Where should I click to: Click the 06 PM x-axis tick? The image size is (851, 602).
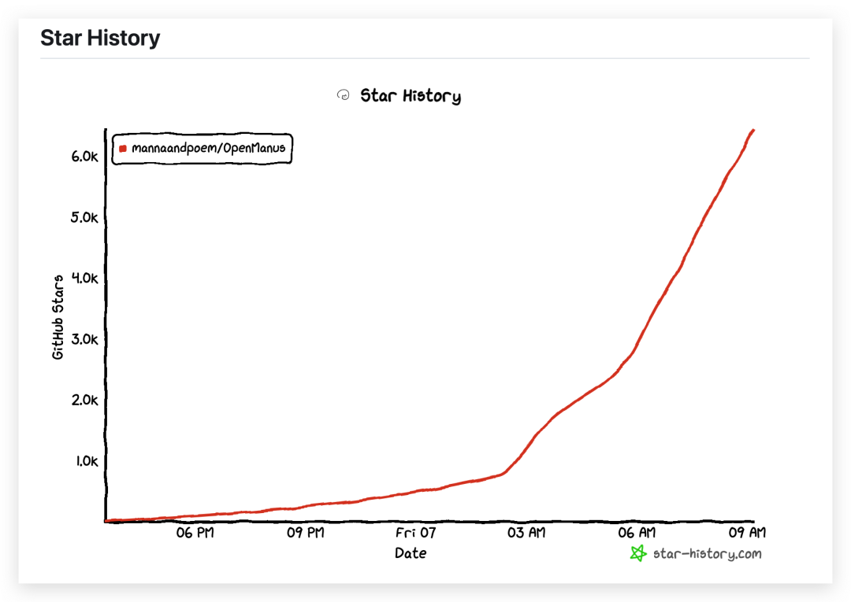tap(195, 533)
